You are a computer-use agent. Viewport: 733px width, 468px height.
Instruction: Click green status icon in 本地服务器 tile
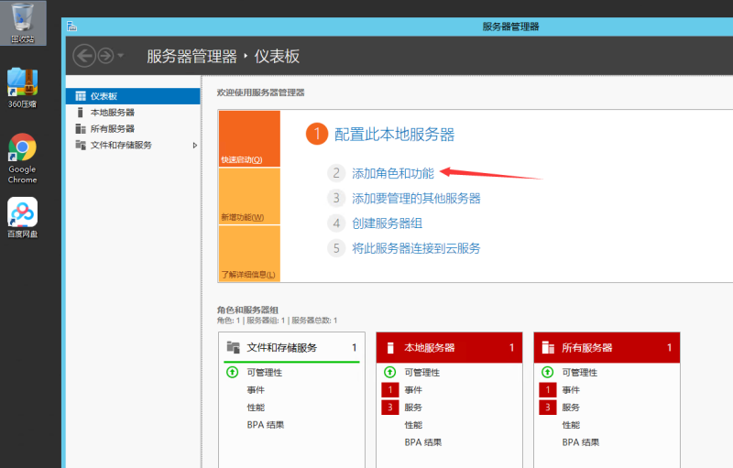coord(390,372)
